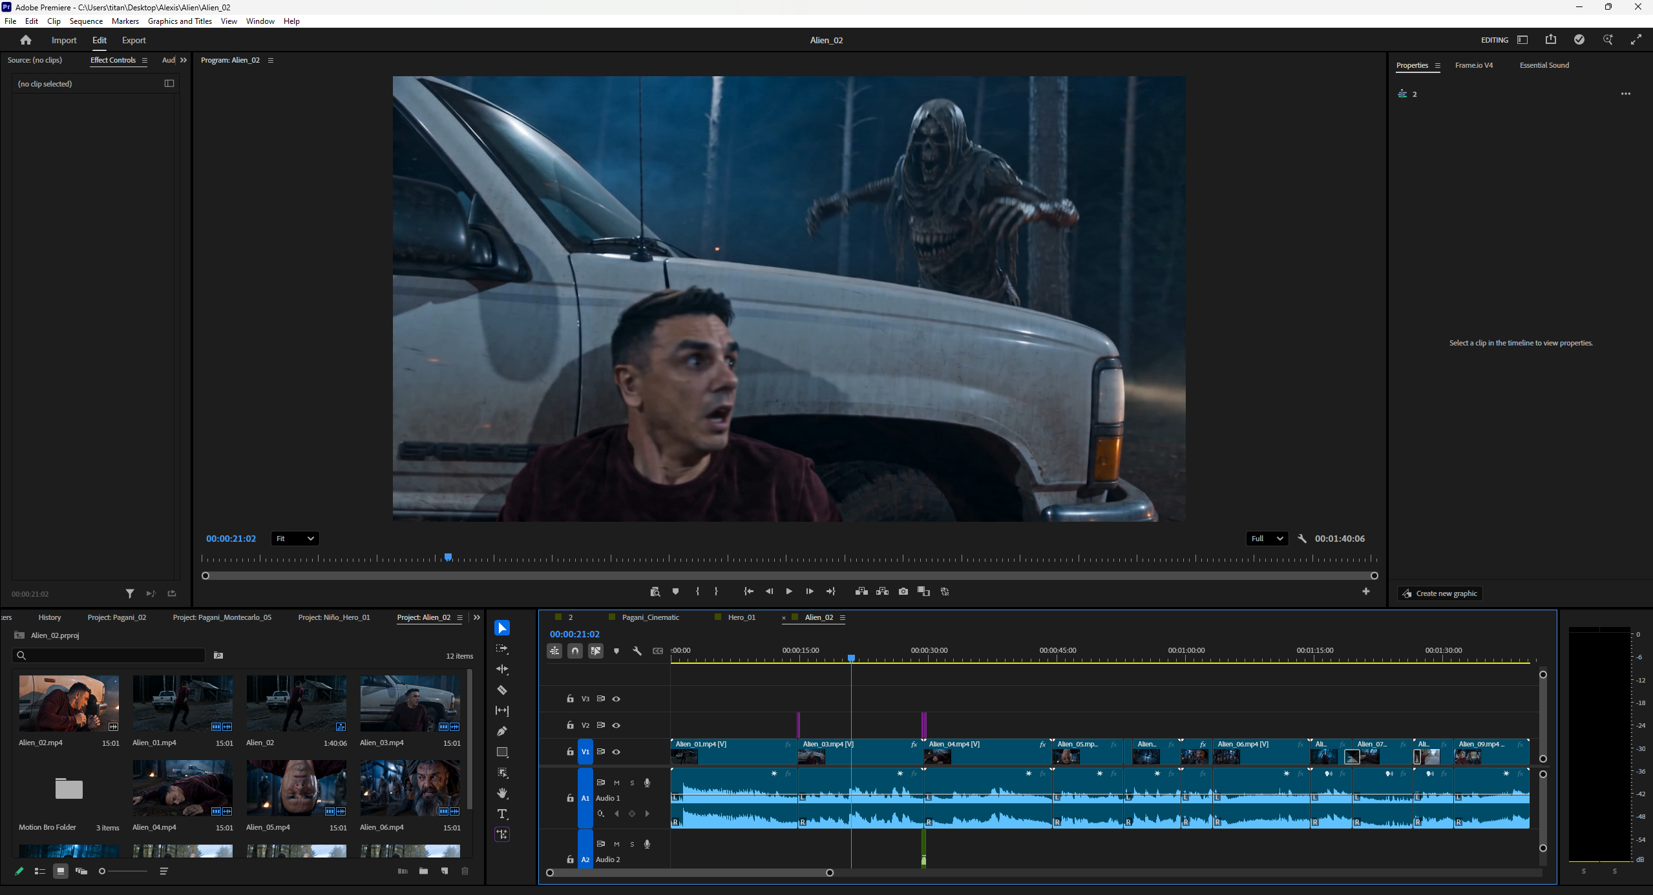This screenshot has height=895, width=1653.
Task: Hide the V3 track with eye icon
Action: click(616, 699)
